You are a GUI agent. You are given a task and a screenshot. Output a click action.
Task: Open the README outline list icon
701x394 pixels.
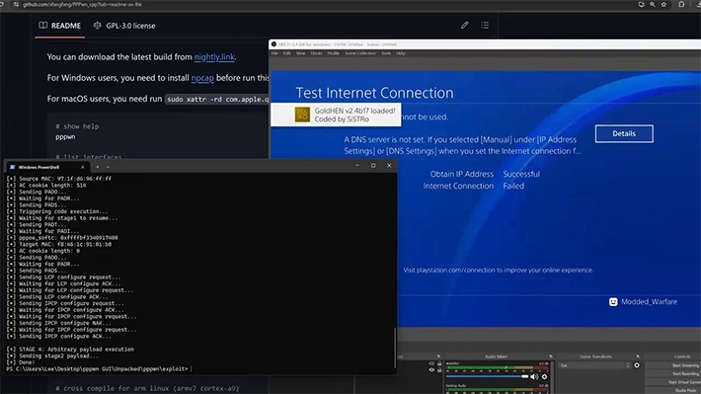coord(485,25)
